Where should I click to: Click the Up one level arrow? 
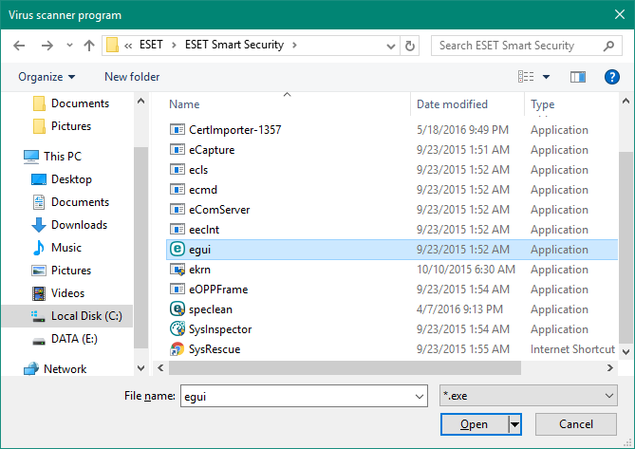pos(89,46)
